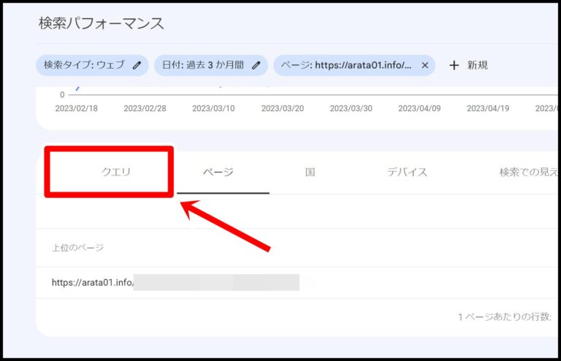Viewport: 561px width, 361px height.
Task: Edit the 日付: 過去 3 か月間 pencil icon
Action: 256,65
